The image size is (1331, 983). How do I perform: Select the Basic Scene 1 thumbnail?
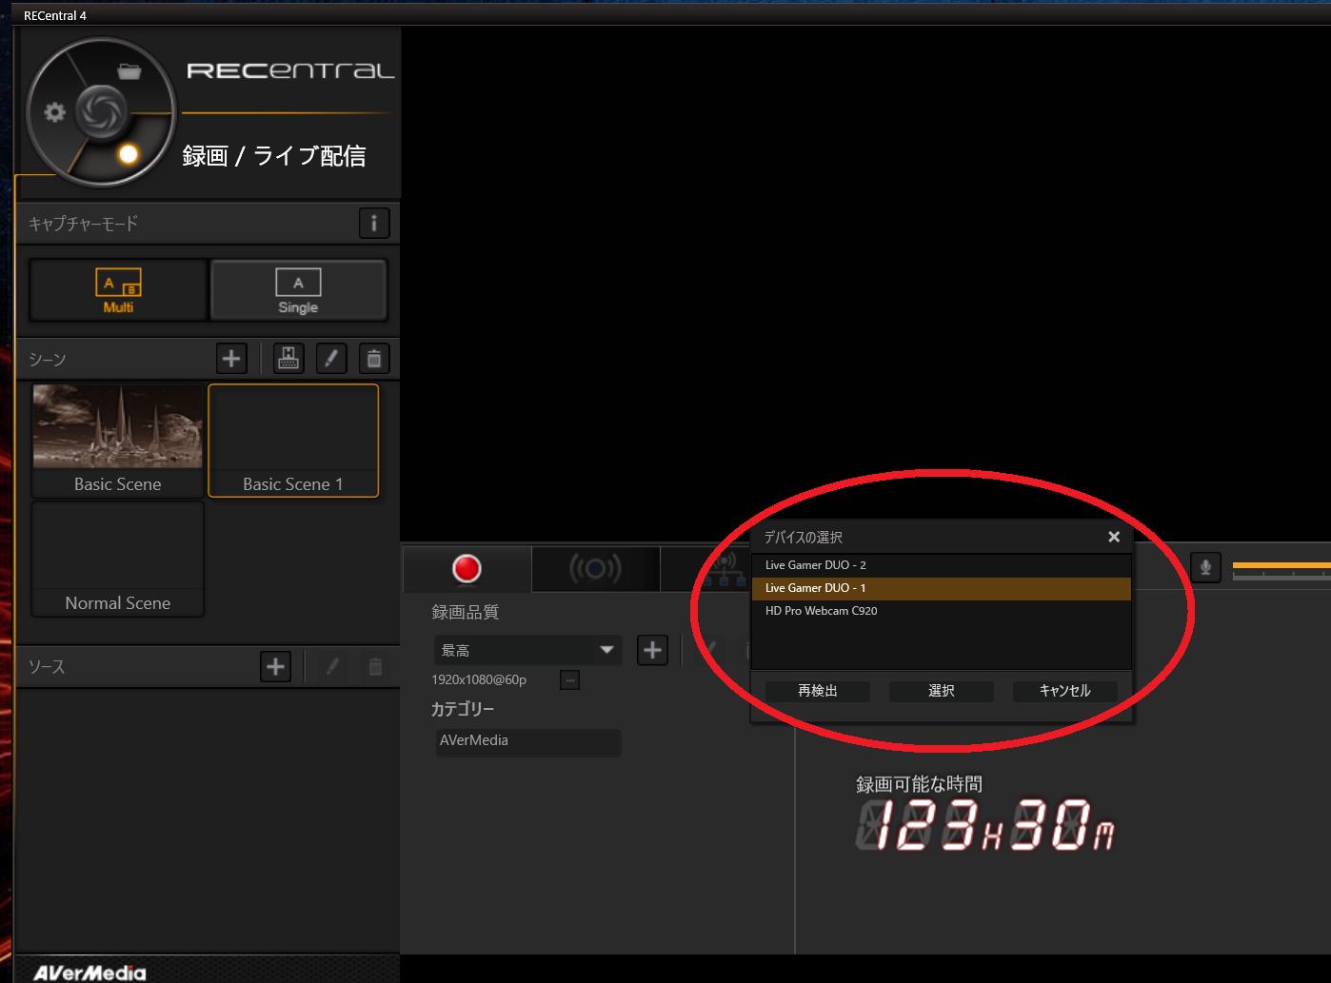point(293,440)
